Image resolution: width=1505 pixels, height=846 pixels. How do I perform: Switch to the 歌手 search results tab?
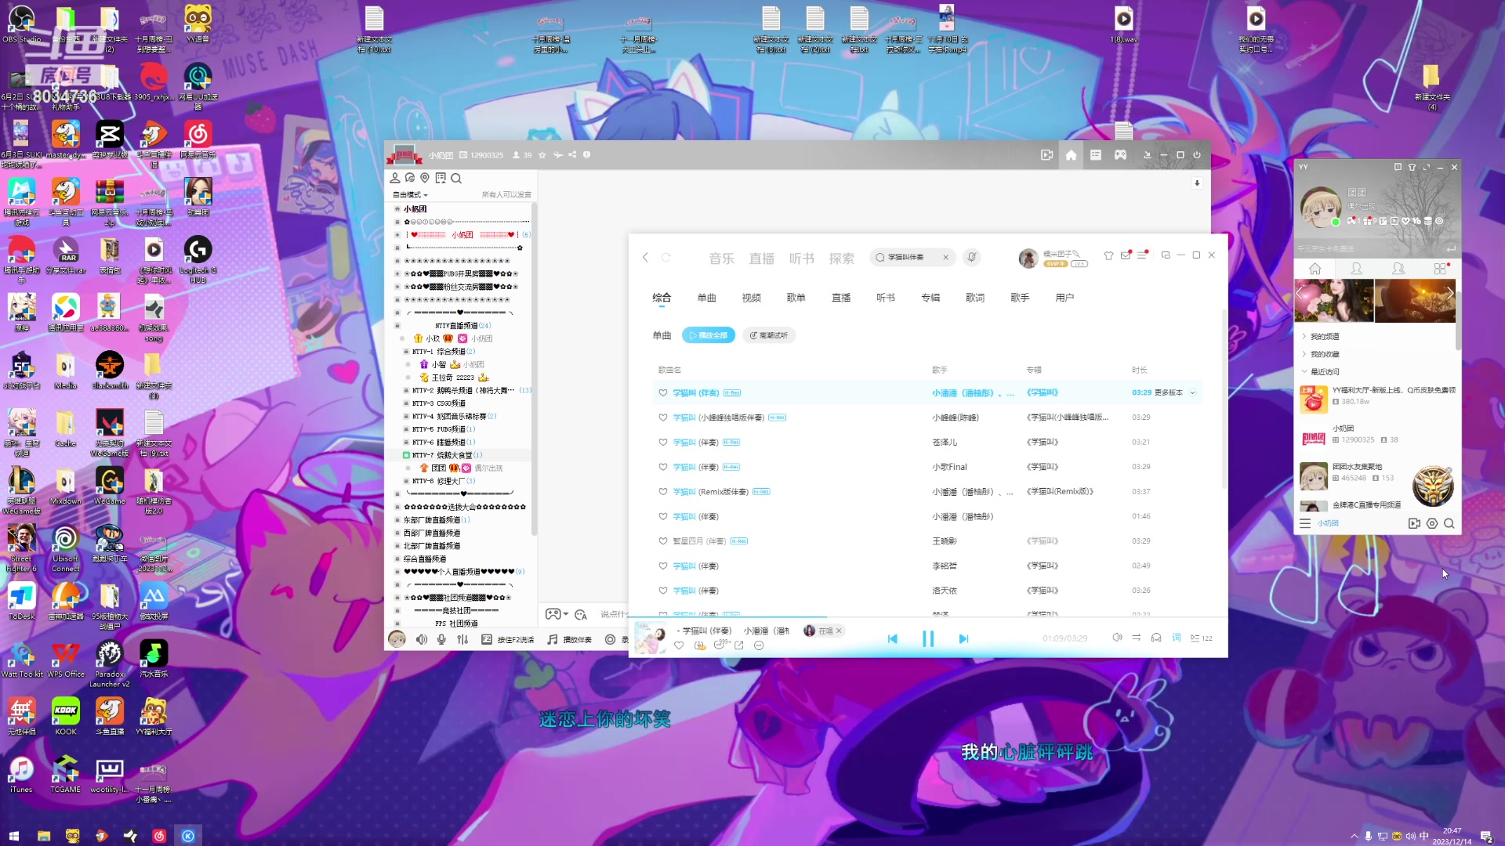[x=1020, y=298]
